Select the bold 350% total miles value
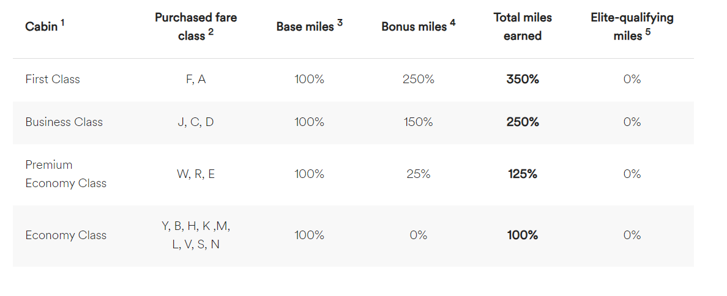The height and width of the screenshot is (296, 727). (523, 79)
